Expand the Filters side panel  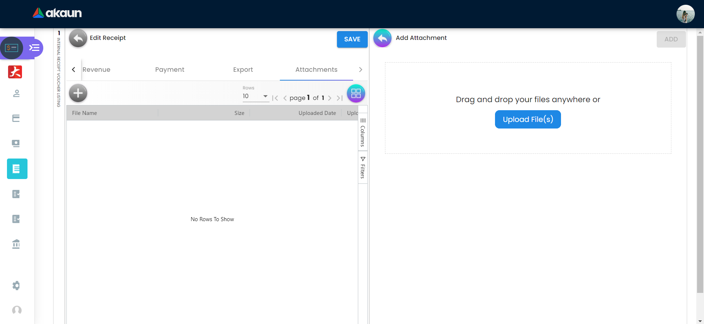click(x=363, y=168)
